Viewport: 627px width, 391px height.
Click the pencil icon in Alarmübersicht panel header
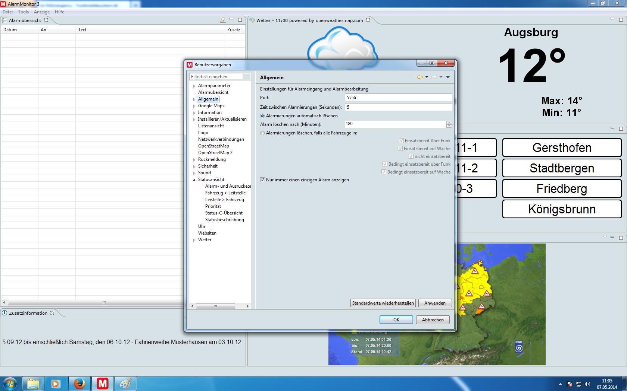(223, 20)
